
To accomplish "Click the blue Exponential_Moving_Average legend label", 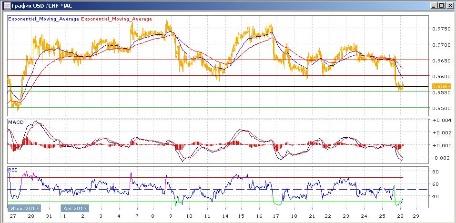I will [x=44, y=19].
